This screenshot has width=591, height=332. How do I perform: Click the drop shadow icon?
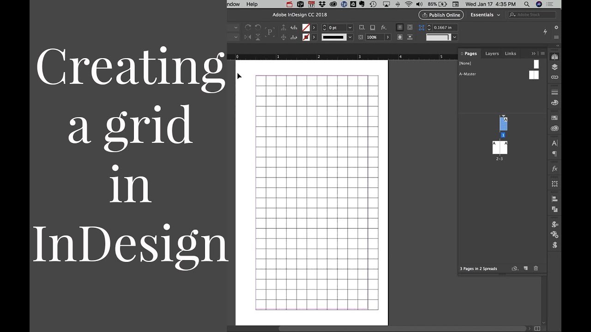pos(372,28)
